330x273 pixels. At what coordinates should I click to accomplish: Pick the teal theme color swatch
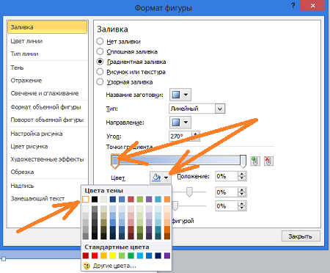pyautogui.click(x=158, y=200)
